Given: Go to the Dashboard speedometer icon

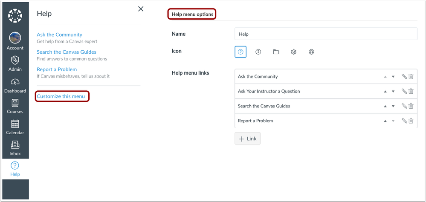Looking at the screenshot, I should 15,82.
